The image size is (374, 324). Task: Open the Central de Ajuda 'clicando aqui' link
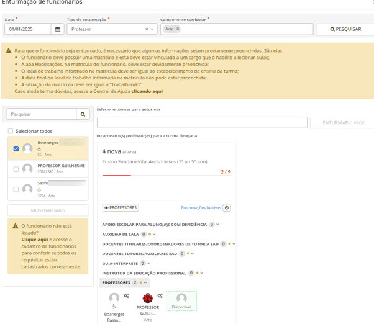(x=147, y=91)
